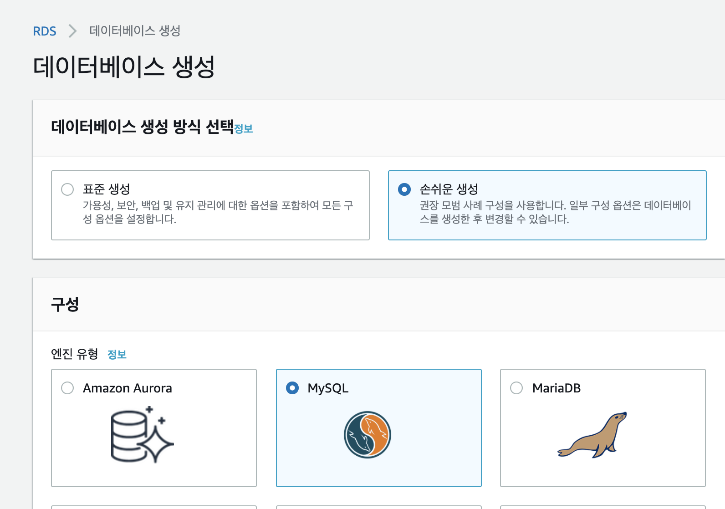Click the RDS breadcrumb link
This screenshot has width=725, height=509.
tap(45, 31)
